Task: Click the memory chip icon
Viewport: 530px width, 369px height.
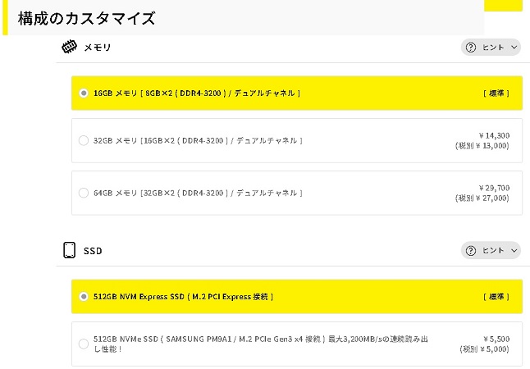Action: (x=70, y=47)
